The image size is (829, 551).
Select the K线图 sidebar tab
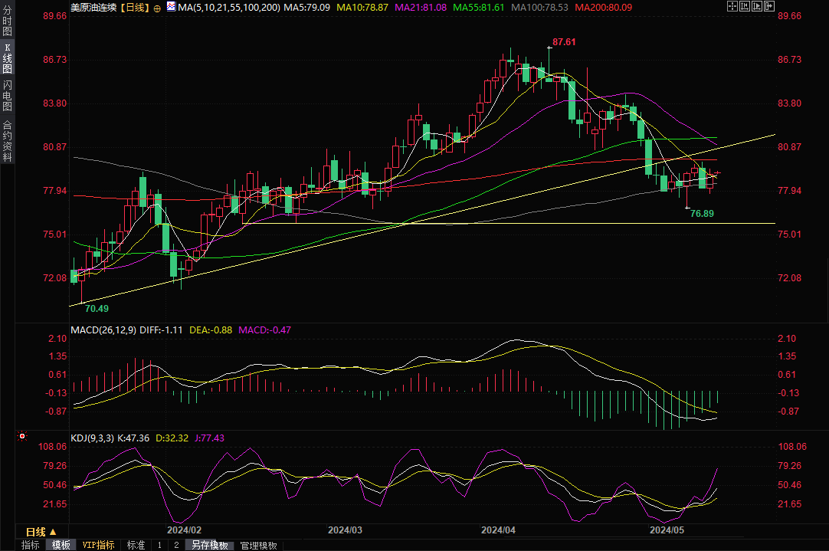tap(8, 57)
